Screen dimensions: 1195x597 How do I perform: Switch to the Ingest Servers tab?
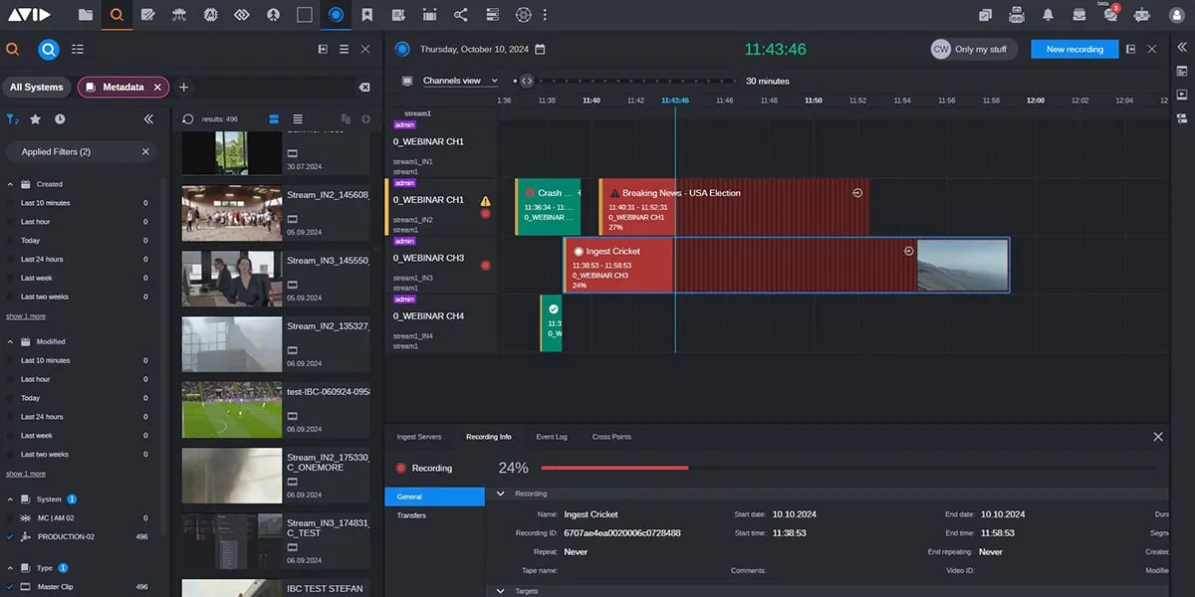click(x=418, y=437)
